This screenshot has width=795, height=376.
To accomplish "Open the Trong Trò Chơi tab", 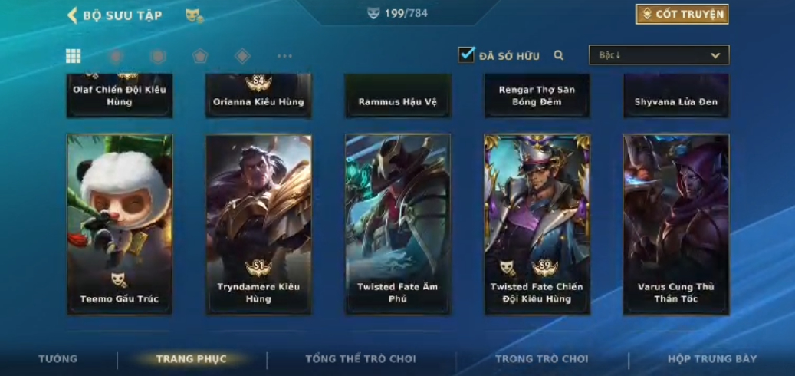I will tap(541, 359).
